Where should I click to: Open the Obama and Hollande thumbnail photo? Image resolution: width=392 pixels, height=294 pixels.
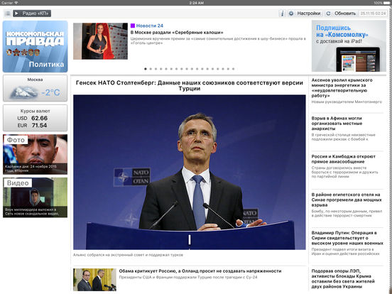point(94,280)
